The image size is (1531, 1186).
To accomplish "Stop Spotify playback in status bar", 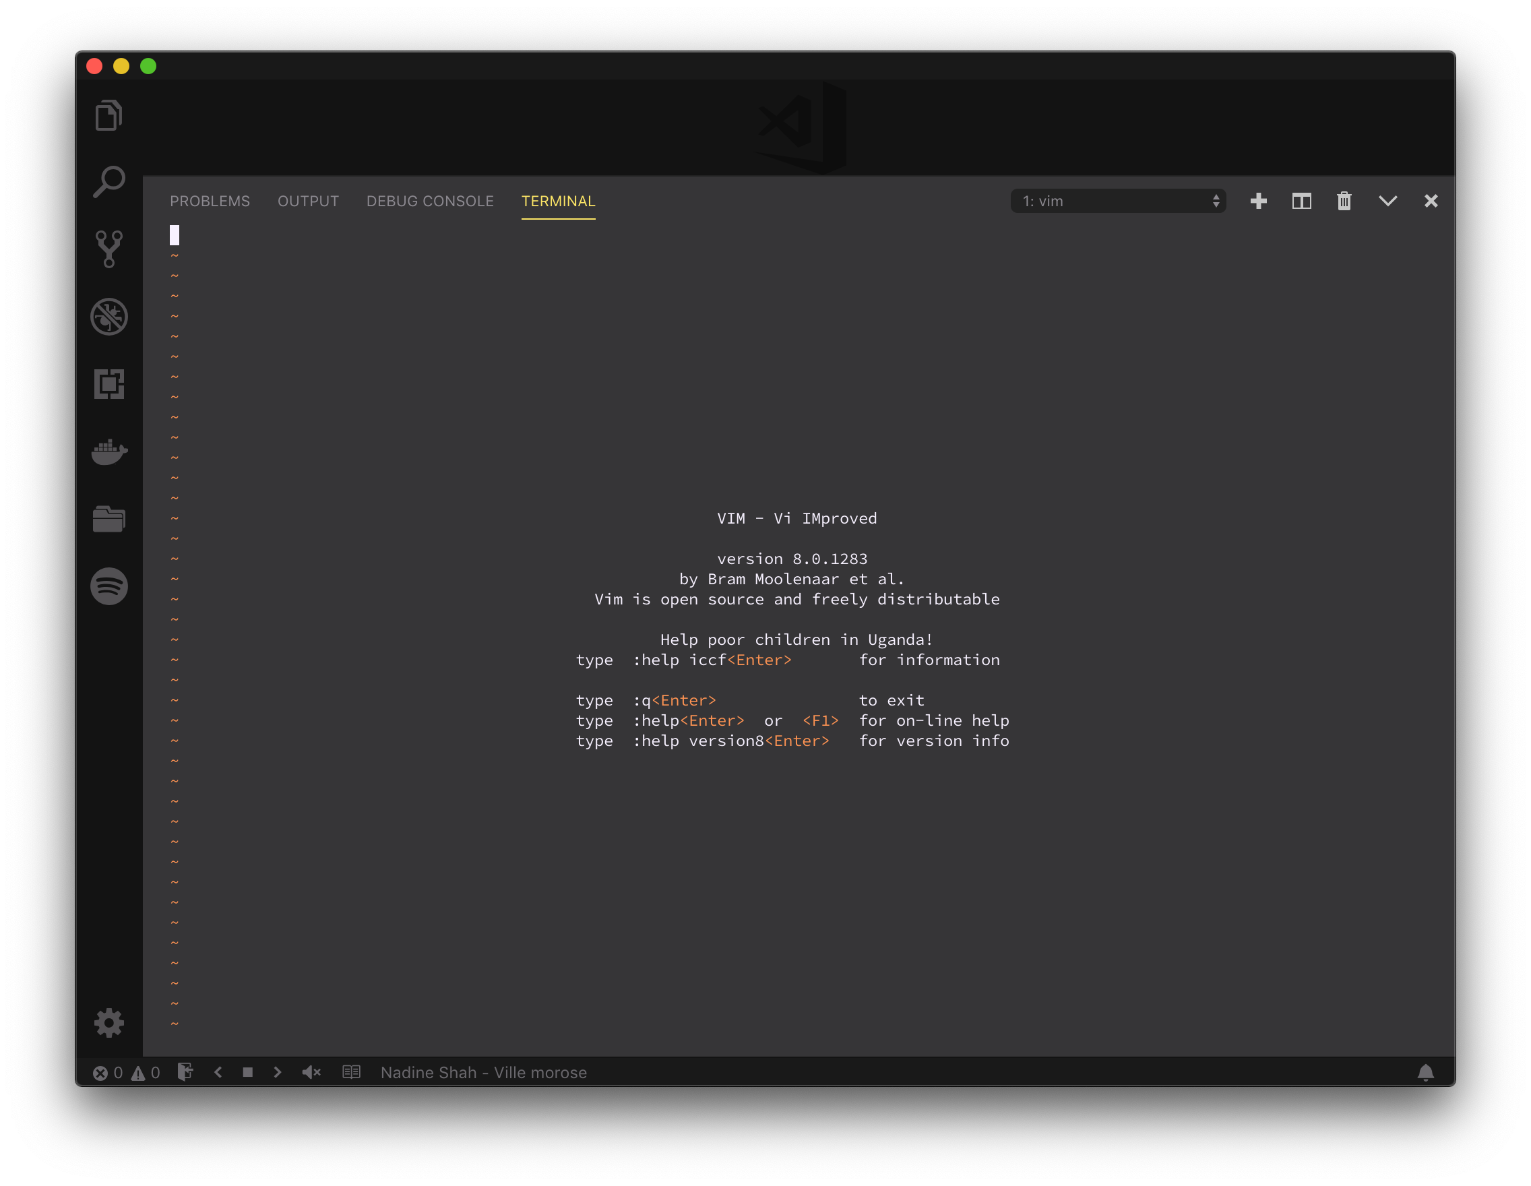I will coord(247,1071).
